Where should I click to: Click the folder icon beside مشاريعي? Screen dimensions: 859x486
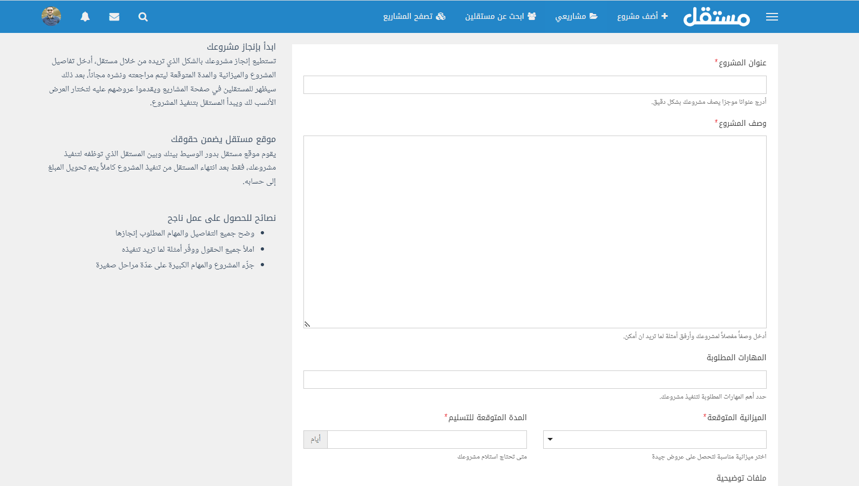(x=594, y=16)
